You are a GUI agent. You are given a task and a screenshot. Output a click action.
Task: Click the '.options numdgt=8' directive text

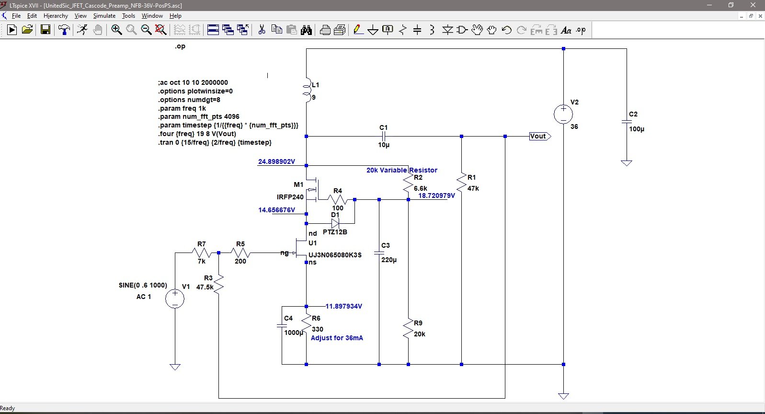point(189,100)
